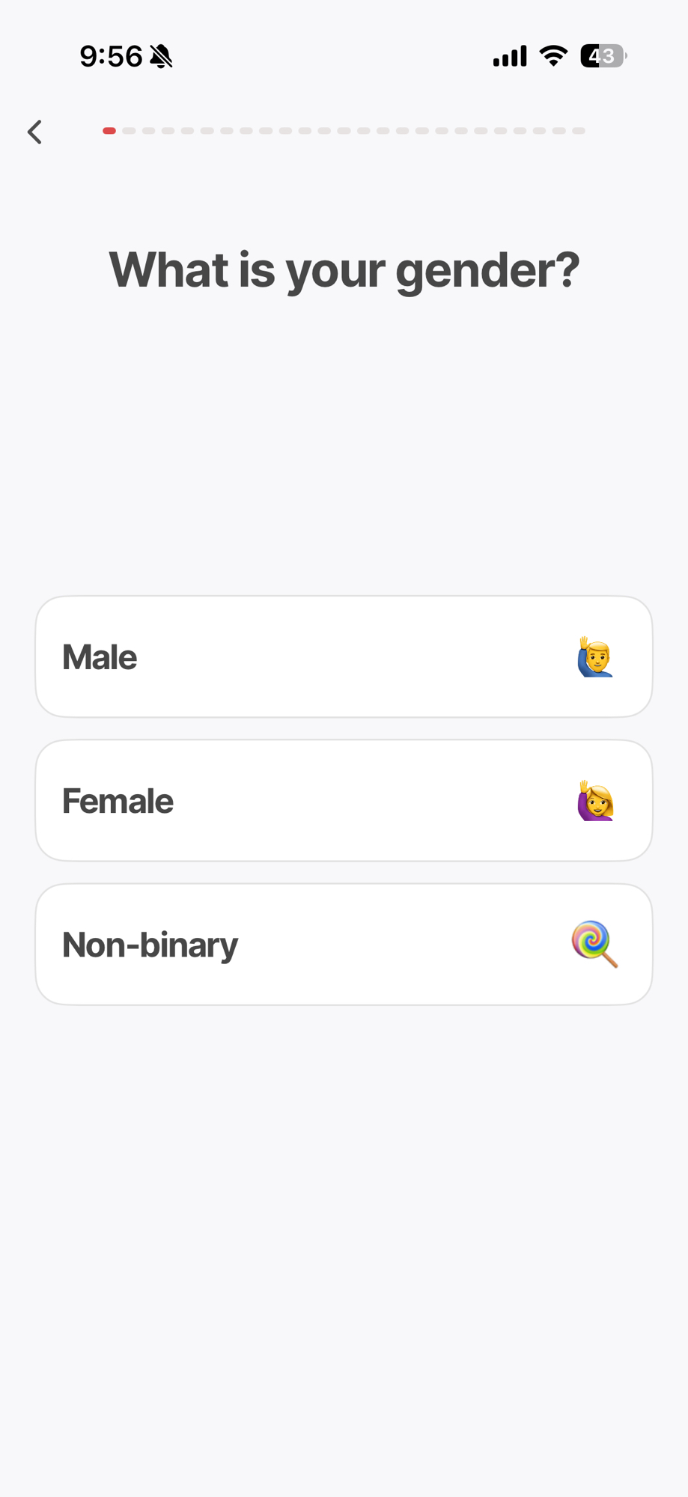Click the "Female" label text
The height and width of the screenshot is (1497, 688).
[x=118, y=801]
